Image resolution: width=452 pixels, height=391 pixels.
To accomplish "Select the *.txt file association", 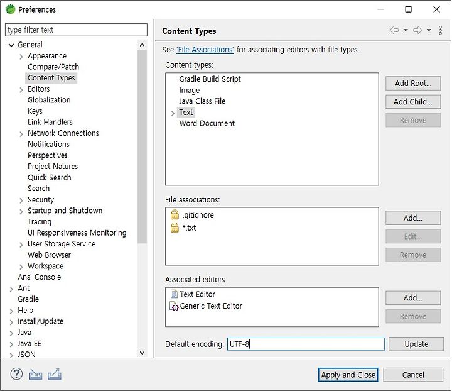I will [x=189, y=228].
